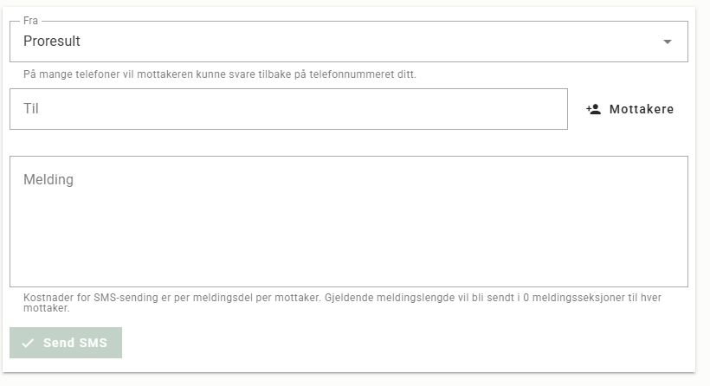Click the bottom area of Melding textarea
This screenshot has height=386, width=710.
[x=349, y=272]
